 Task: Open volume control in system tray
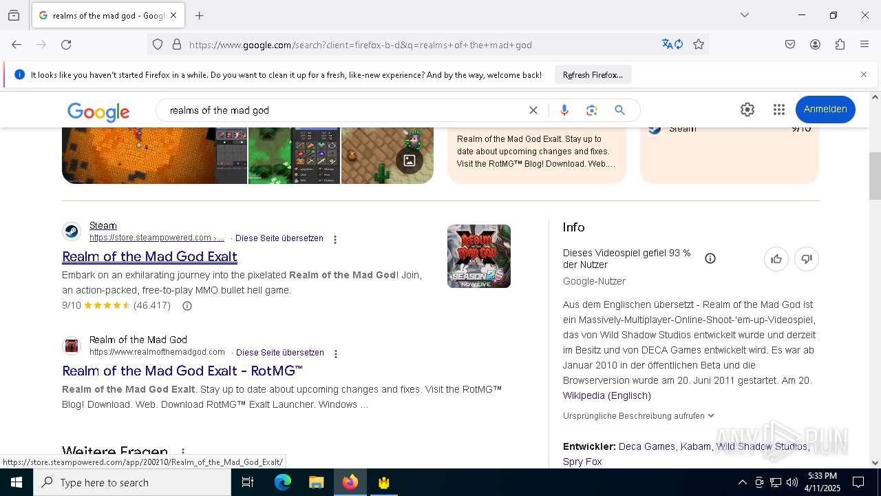click(792, 482)
